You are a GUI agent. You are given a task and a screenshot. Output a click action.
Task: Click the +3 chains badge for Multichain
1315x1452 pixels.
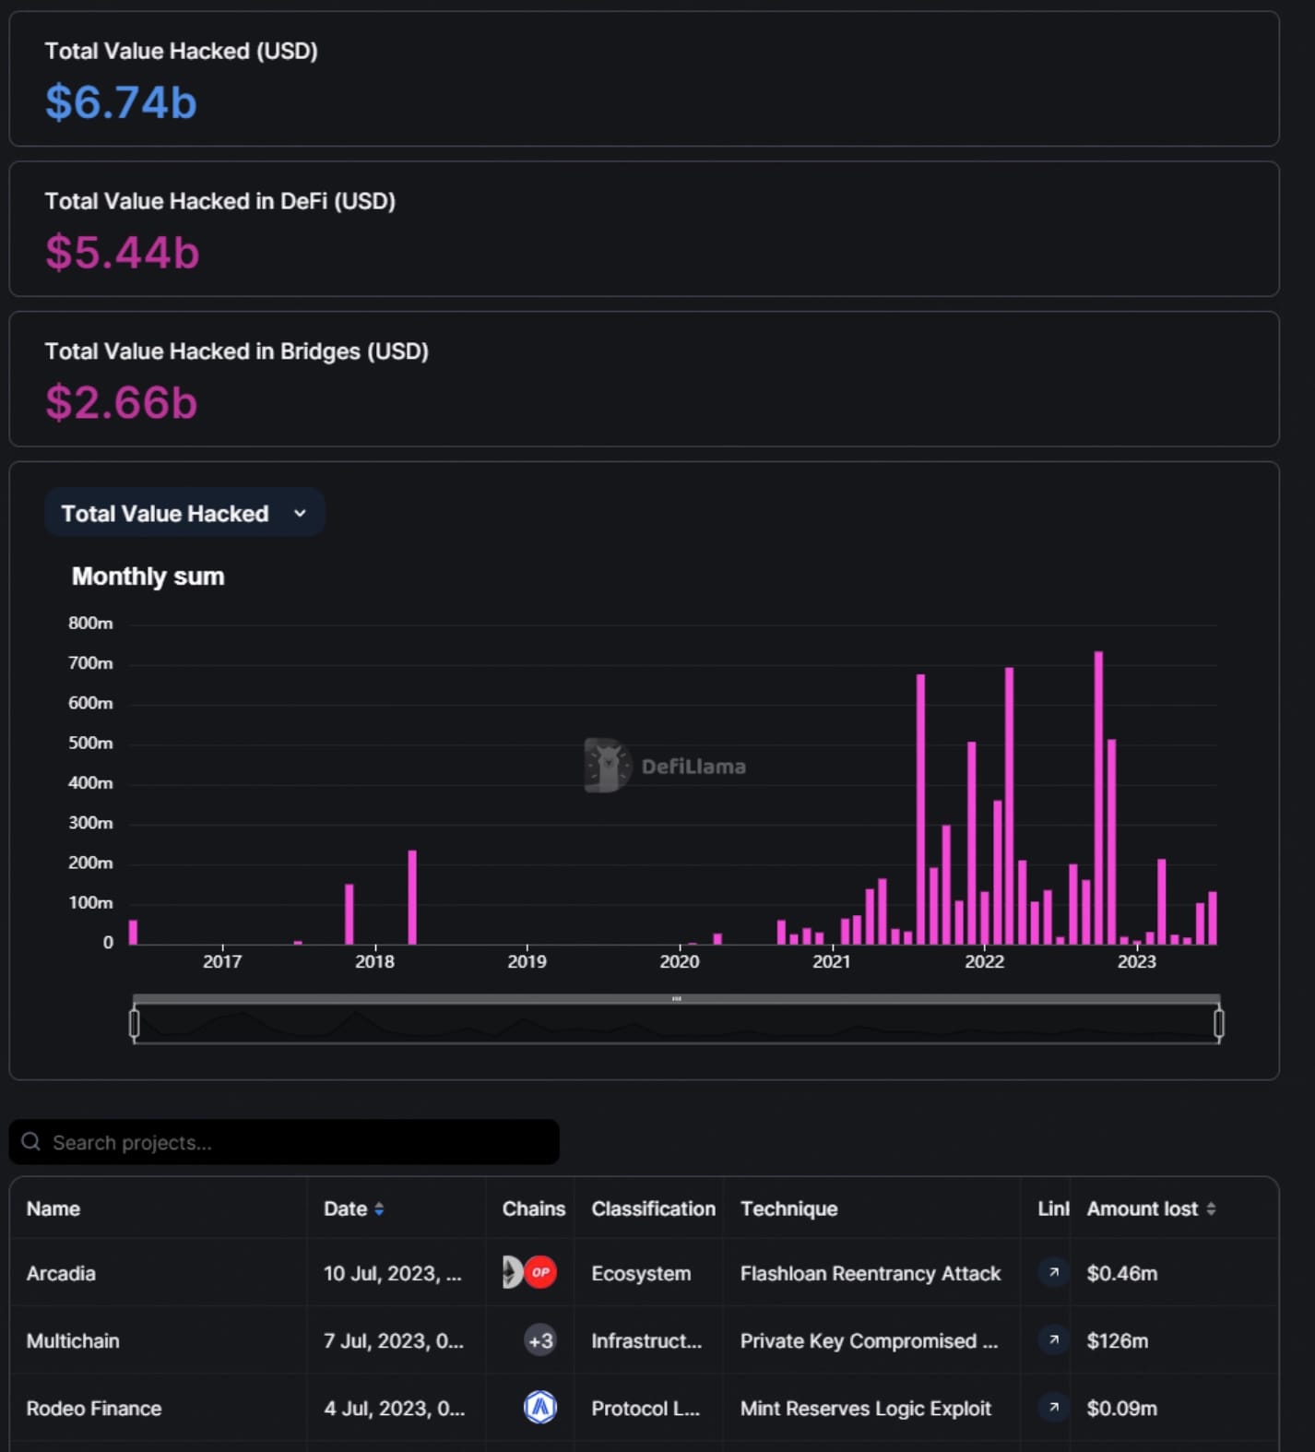pos(539,1339)
